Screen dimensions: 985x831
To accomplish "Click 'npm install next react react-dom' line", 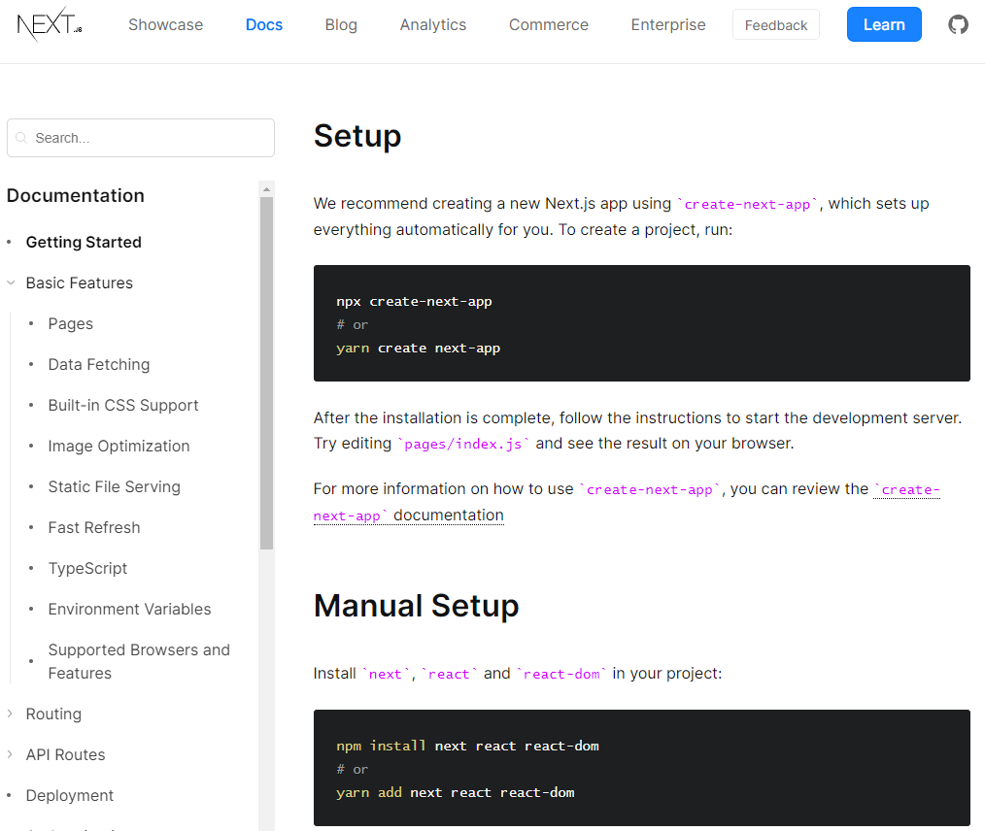I will pos(467,746).
